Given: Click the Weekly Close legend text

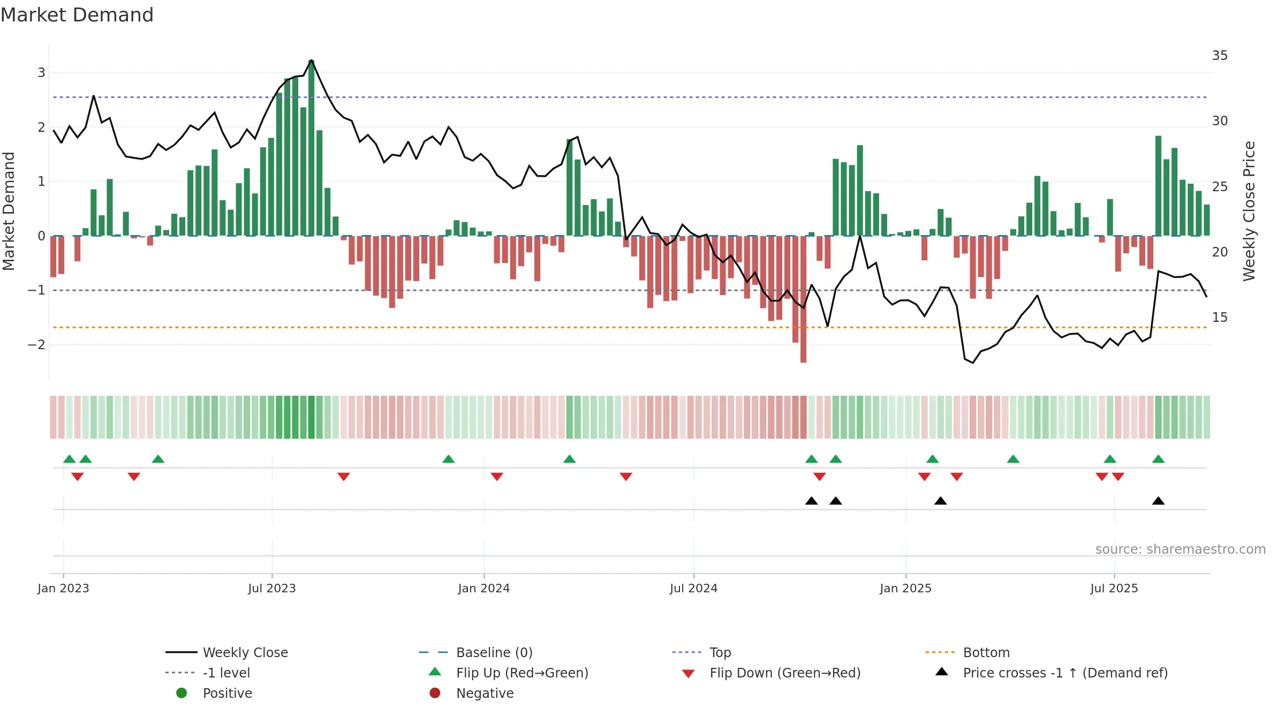Looking at the screenshot, I should [x=245, y=652].
